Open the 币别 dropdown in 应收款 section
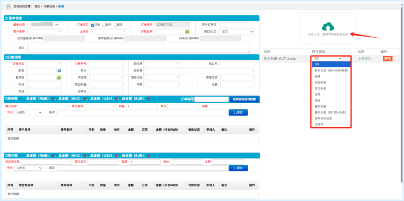Image resolution: width=404 pixels, height=201 pixels. (28, 112)
